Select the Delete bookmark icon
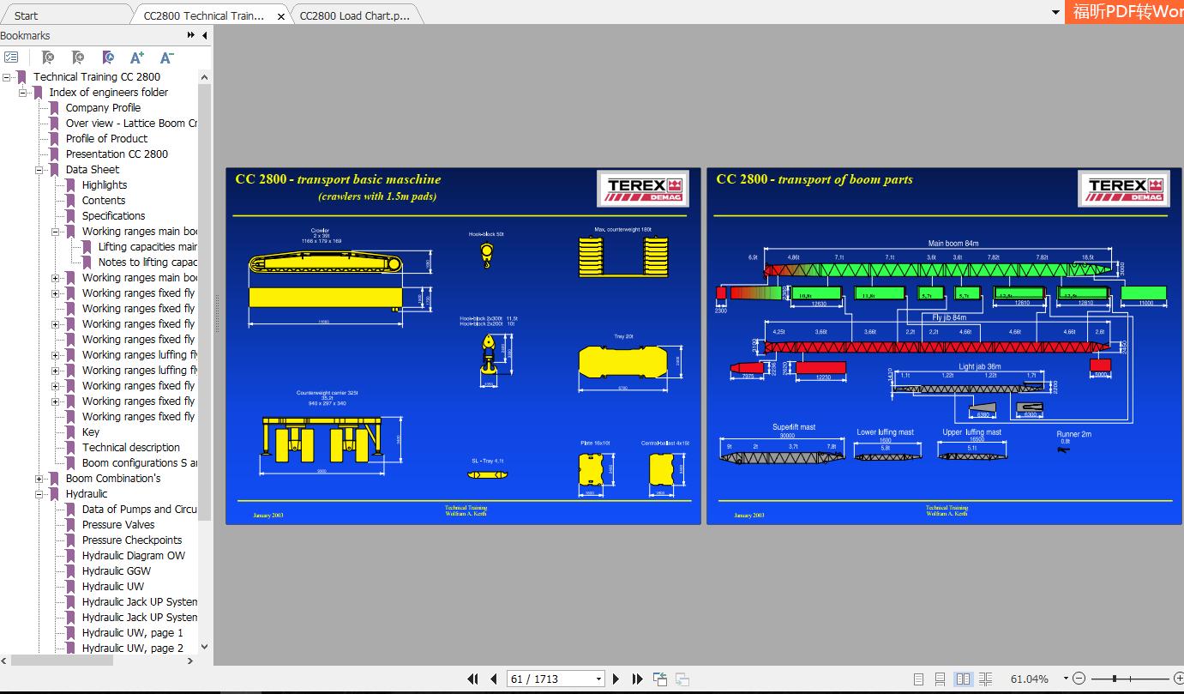 click(47, 57)
